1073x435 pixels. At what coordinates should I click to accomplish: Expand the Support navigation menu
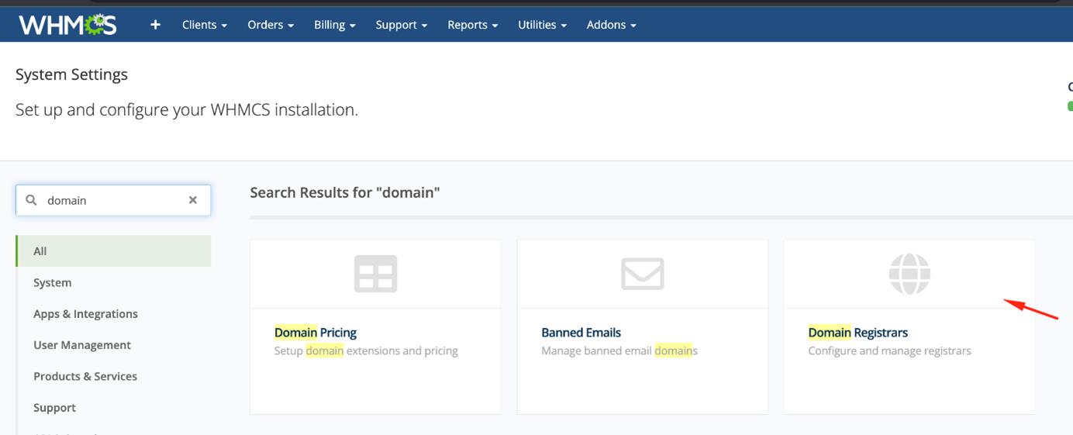(x=401, y=25)
